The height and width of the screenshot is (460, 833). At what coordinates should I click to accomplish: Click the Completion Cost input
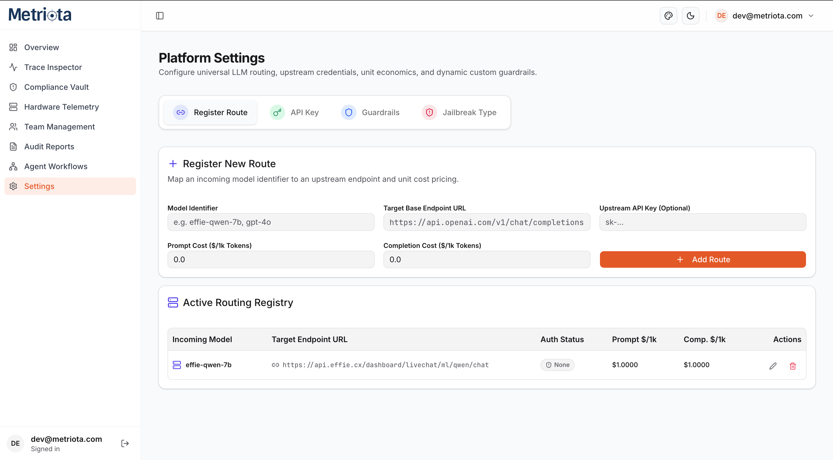[x=487, y=259]
